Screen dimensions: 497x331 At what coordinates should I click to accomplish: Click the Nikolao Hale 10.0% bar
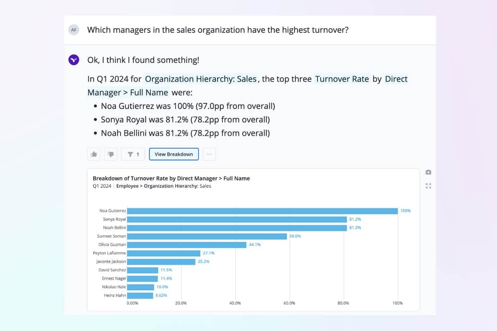[140, 287]
